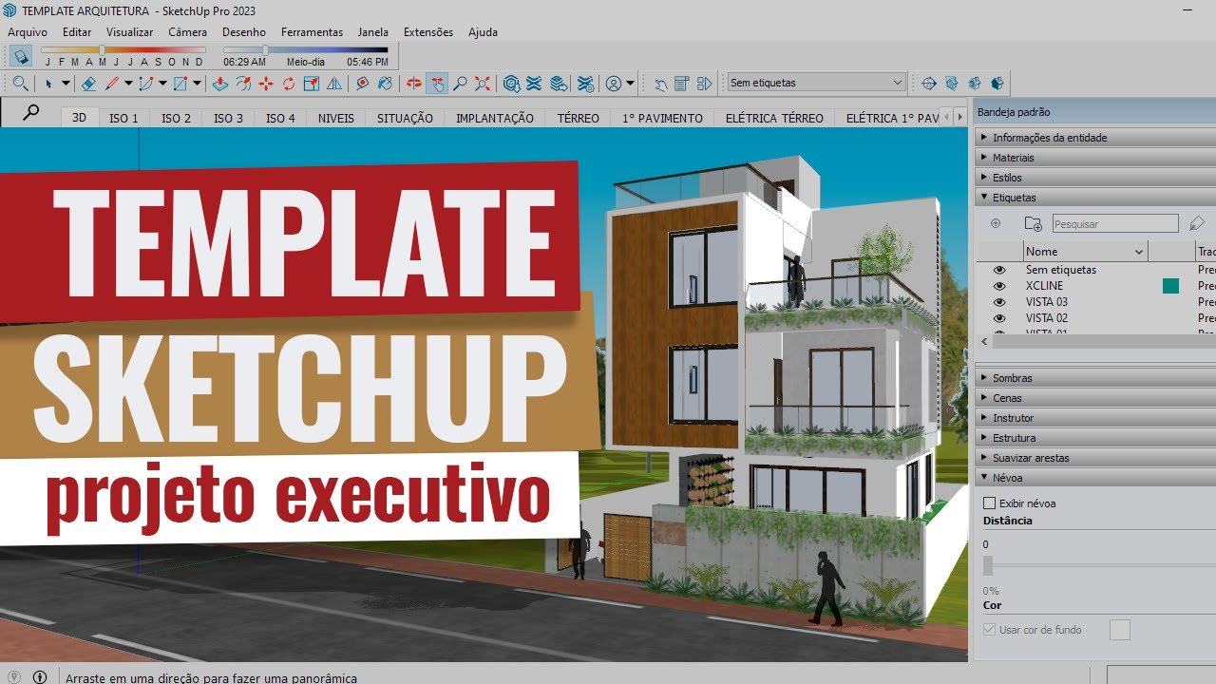Open the Câmera menu
This screenshot has height=684, width=1216.
click(x=187, y=32)
